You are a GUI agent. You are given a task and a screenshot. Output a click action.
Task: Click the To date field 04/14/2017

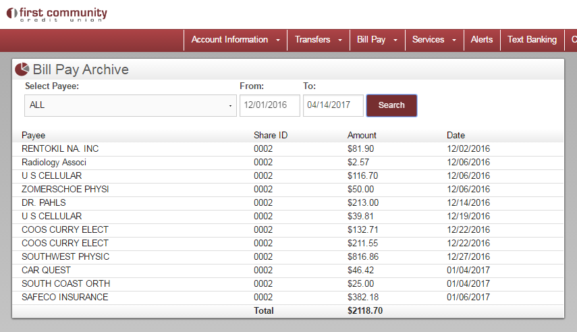(333, 106)
